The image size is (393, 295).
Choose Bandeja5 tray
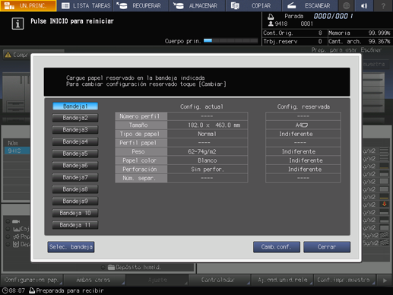pos(75,154)
